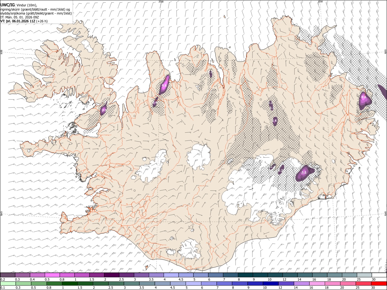Viewport: 387px width, 290px height.
Task: Click the 'slydda/snjókoma' legend description line
Action: click(x=36, y=13)
